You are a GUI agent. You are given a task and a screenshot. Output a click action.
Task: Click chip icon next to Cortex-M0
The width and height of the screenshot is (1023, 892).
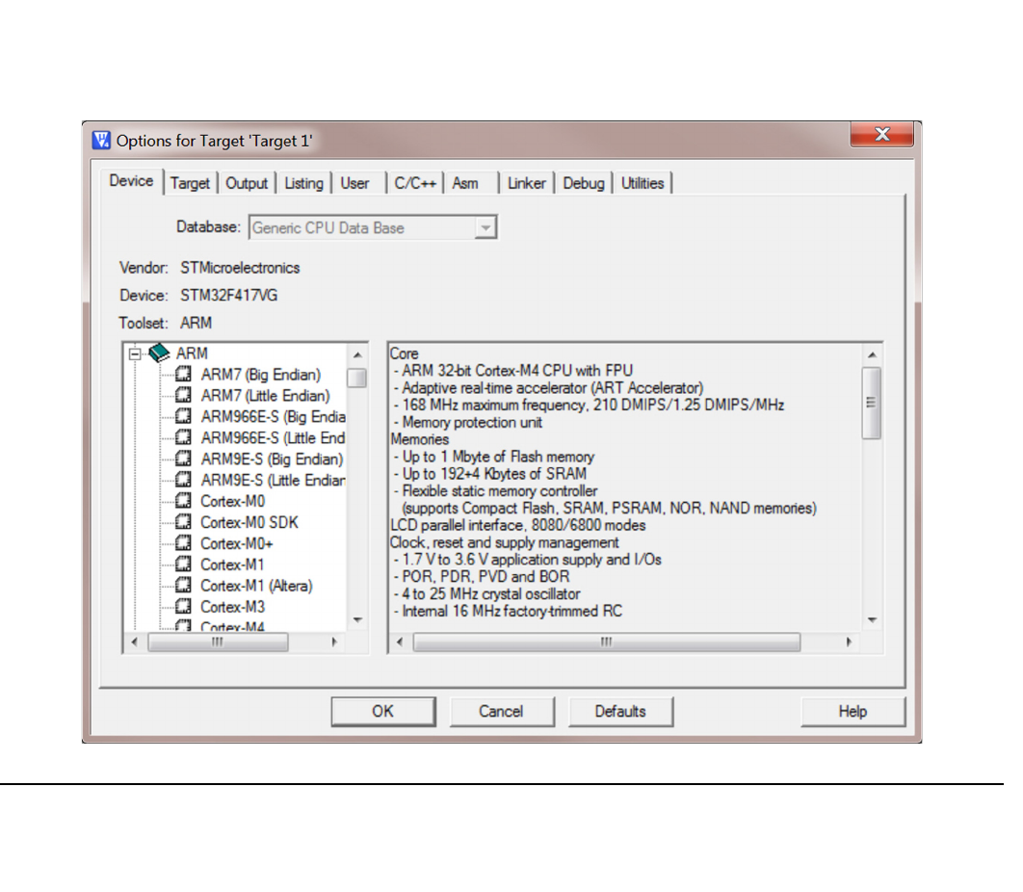coord(183,501)
